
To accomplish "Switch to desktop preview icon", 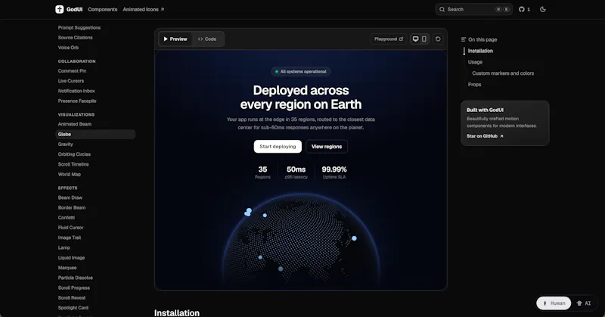I will click(x=415, y=39).
